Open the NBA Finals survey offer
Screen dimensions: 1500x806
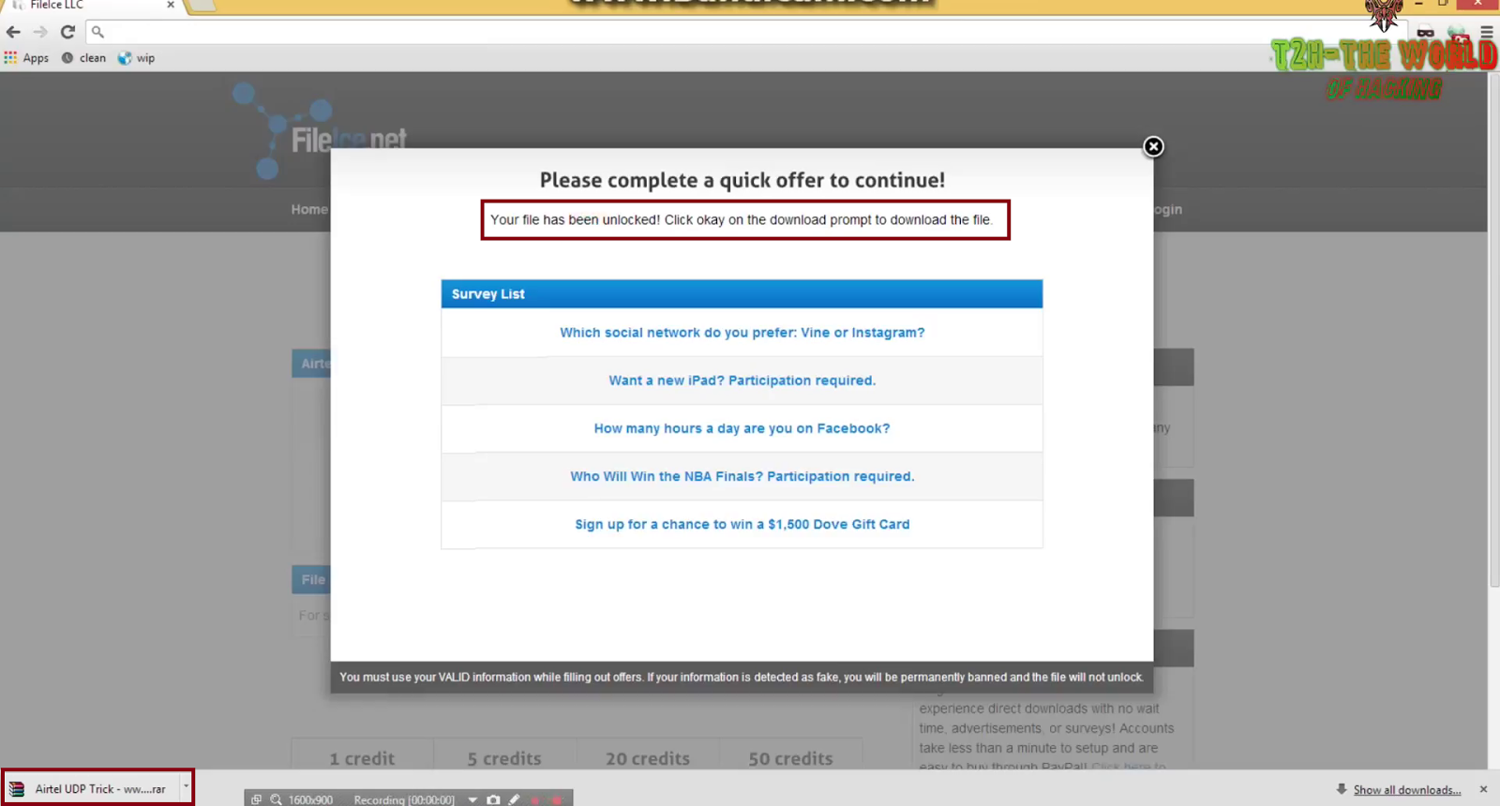coord(742,476)
